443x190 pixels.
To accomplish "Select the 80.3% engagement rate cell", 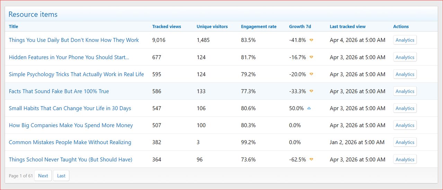I will pyautogui.click(x=248, y=125).
